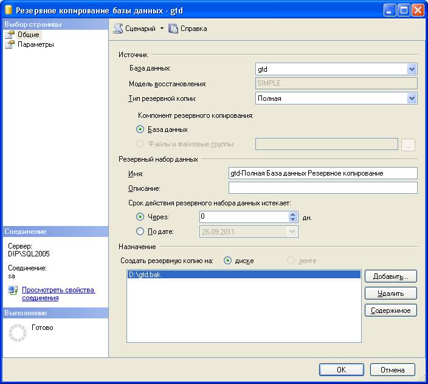
Task: Select the Параметры page icon
Action: pos(9,44)
